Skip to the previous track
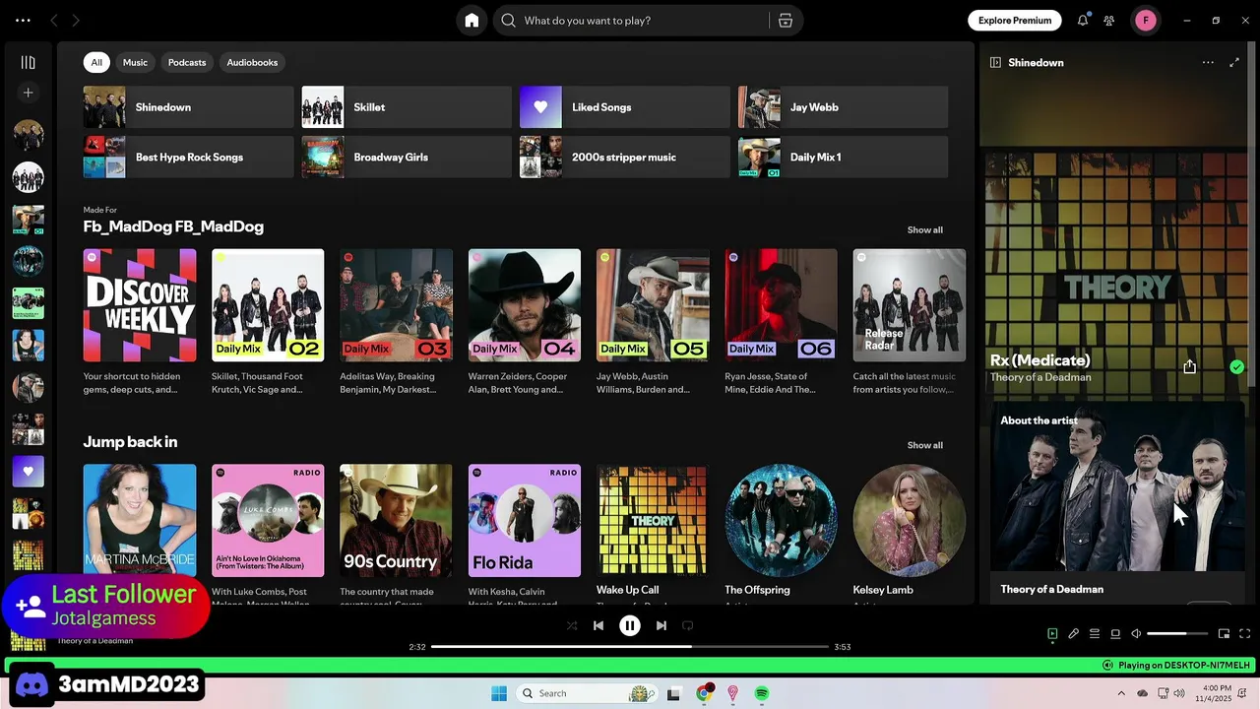The image size is (1260, 709). tap(598, 625)
